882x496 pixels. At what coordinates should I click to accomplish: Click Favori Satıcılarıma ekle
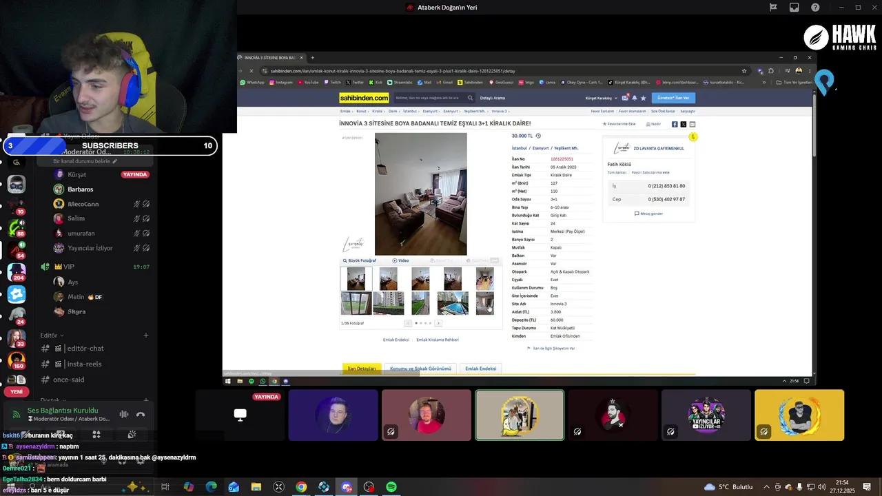pos(650,172)
